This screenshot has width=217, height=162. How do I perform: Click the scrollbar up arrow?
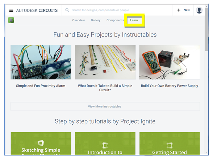point(206,7)
